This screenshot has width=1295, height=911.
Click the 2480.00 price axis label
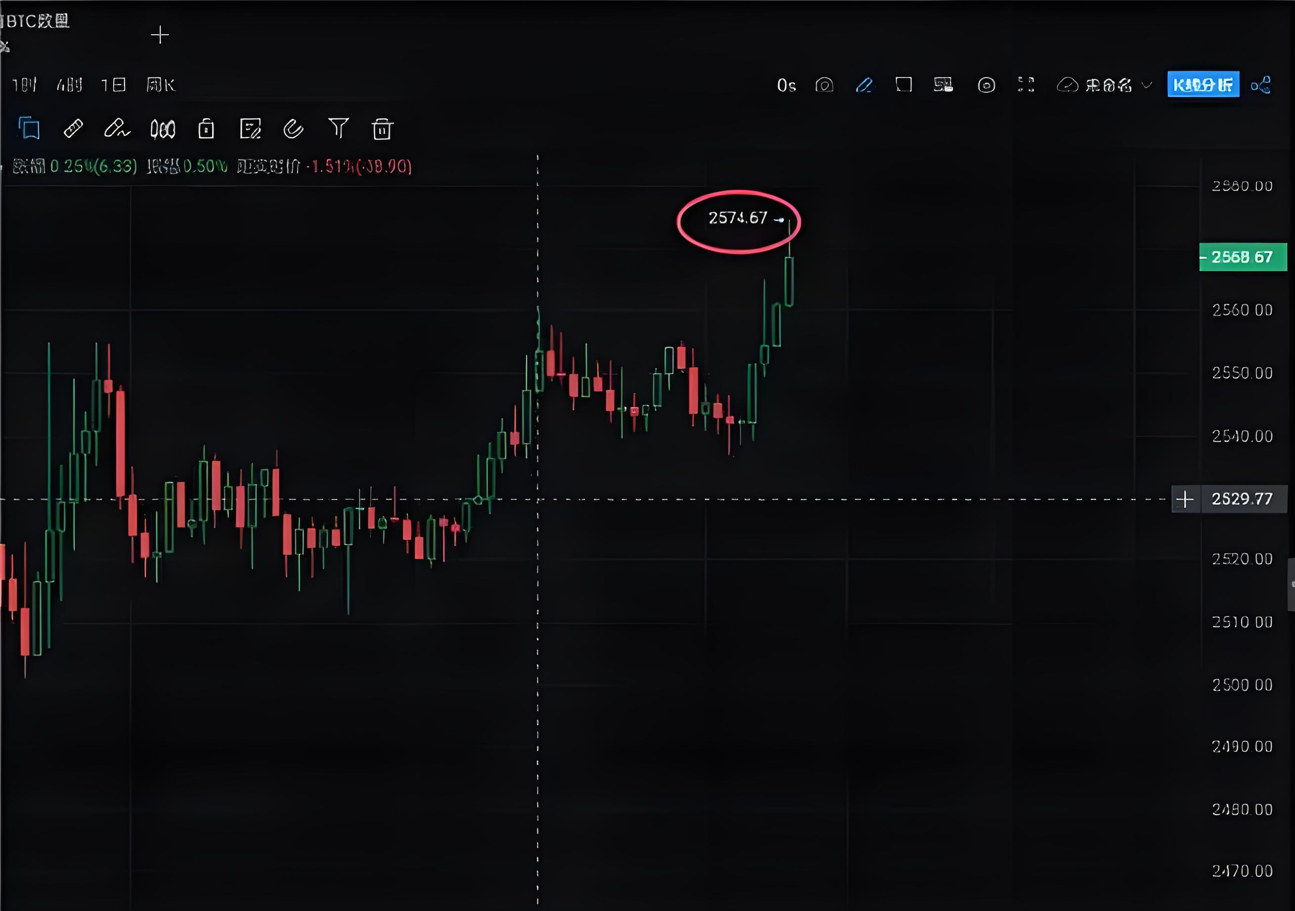1243,810
